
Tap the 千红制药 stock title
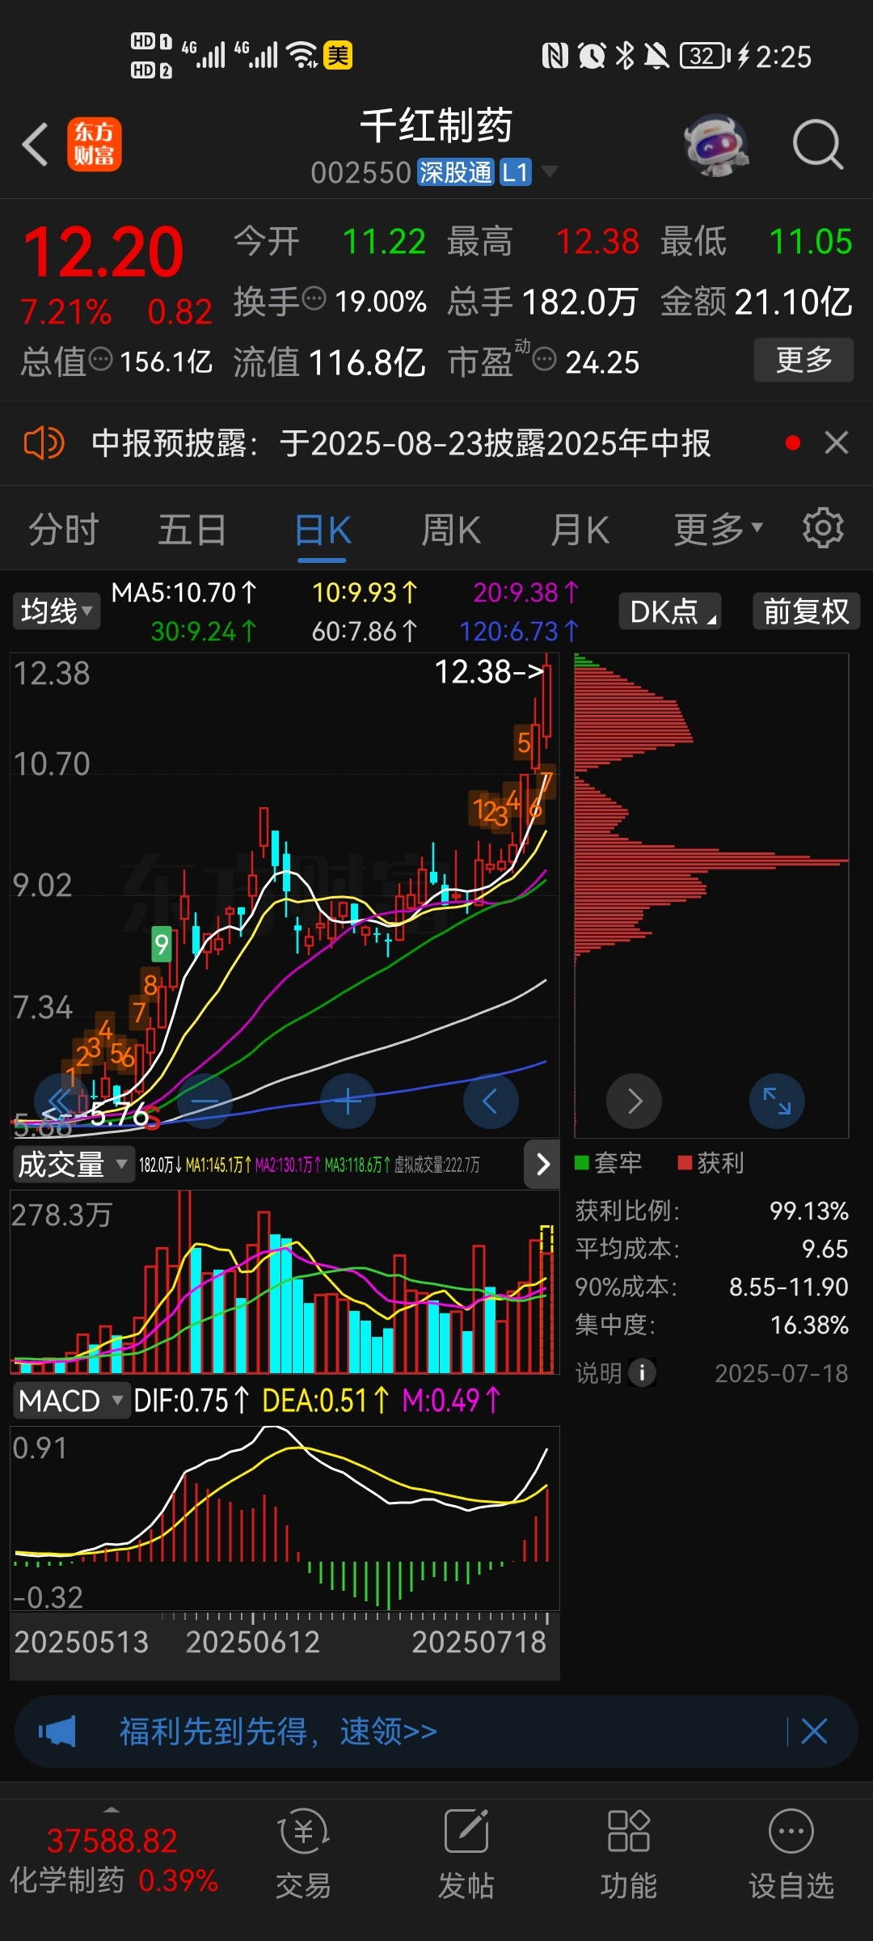(436, 126)
